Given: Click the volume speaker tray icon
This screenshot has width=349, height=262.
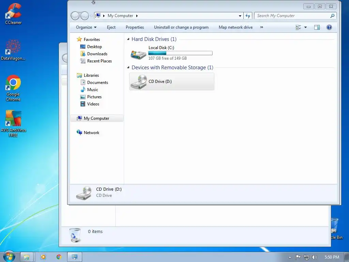Looking at the screenshot, I should 314,257.
